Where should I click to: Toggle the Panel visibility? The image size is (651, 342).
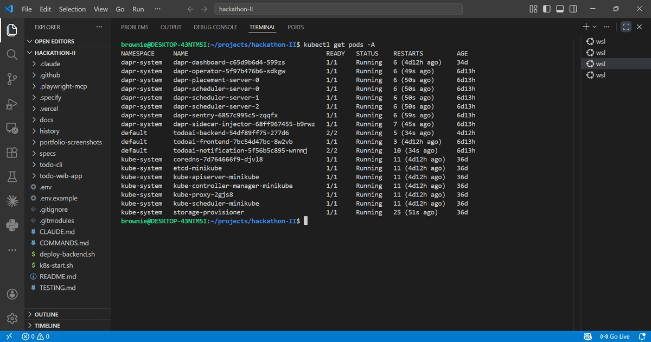point(560,9)
